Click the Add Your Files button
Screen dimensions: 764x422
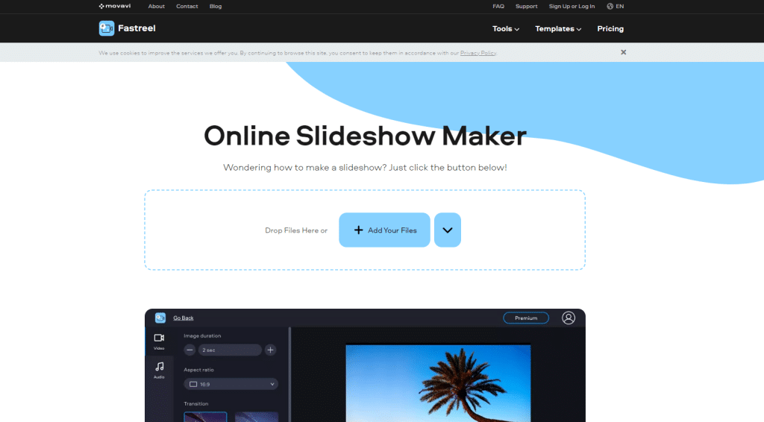[x=384, y=230]
